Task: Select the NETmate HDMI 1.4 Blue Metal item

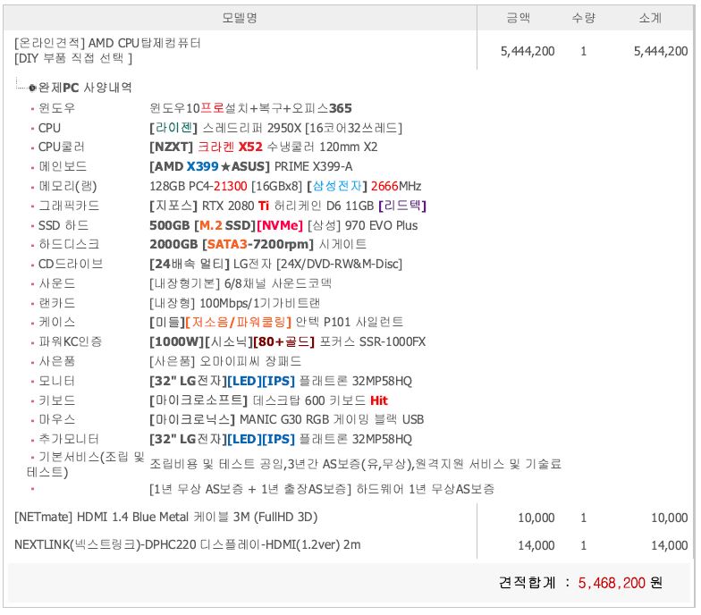Action: coord(166,517)
